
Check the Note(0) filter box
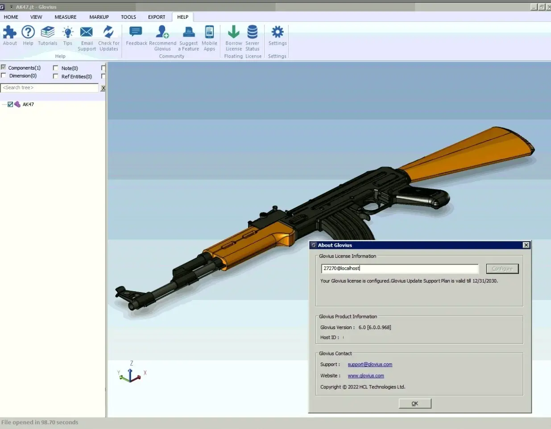tap(56, 68)
